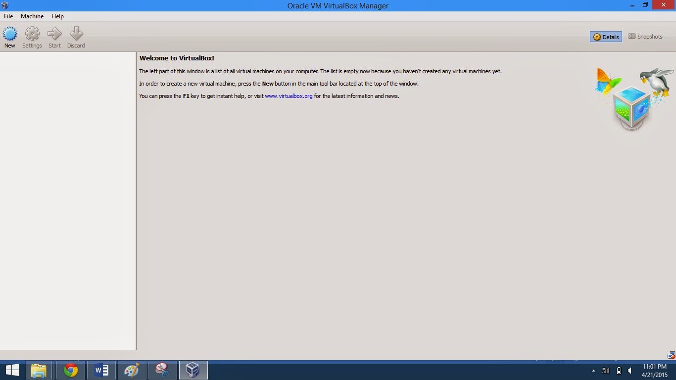Open Paint from the taskbar
Image resolution: width=676 pixels, height=380 pixels.
click(x=132, y=370)
